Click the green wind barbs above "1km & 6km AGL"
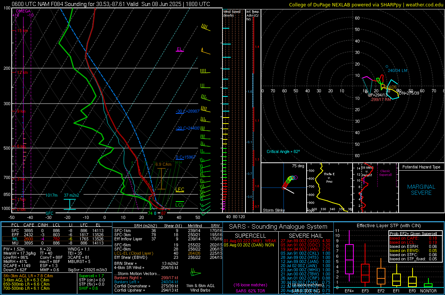The height and width of the screenshot is (295, 445). (x=196, y=272)
